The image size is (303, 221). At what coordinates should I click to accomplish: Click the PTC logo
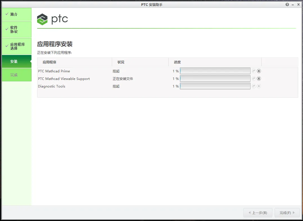[x=52, y=19]
